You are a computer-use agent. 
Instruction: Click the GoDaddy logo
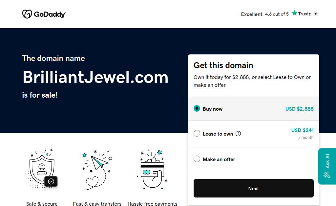[44, 14]
